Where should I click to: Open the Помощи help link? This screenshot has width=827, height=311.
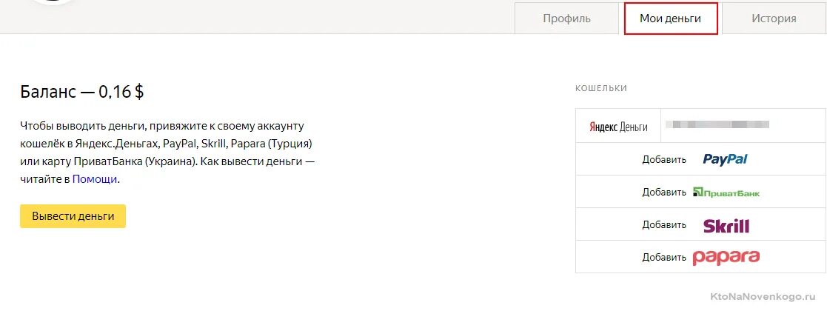95,179
